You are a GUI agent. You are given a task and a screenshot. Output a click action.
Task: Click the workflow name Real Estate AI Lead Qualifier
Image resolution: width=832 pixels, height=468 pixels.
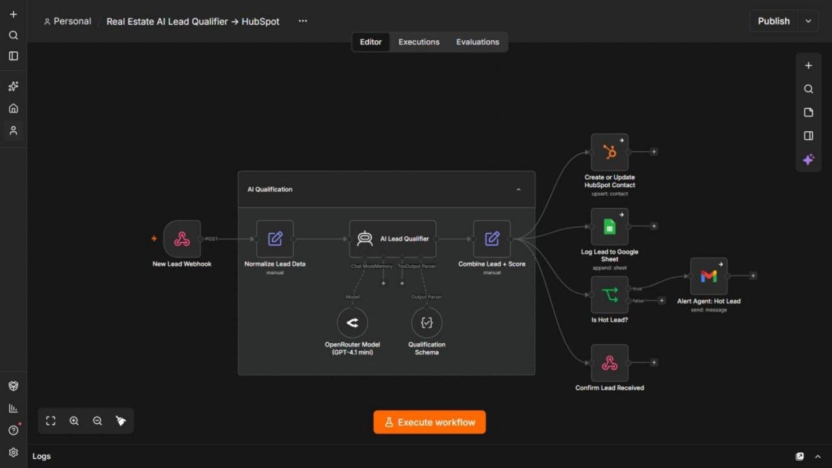click(x=193, y=21)
